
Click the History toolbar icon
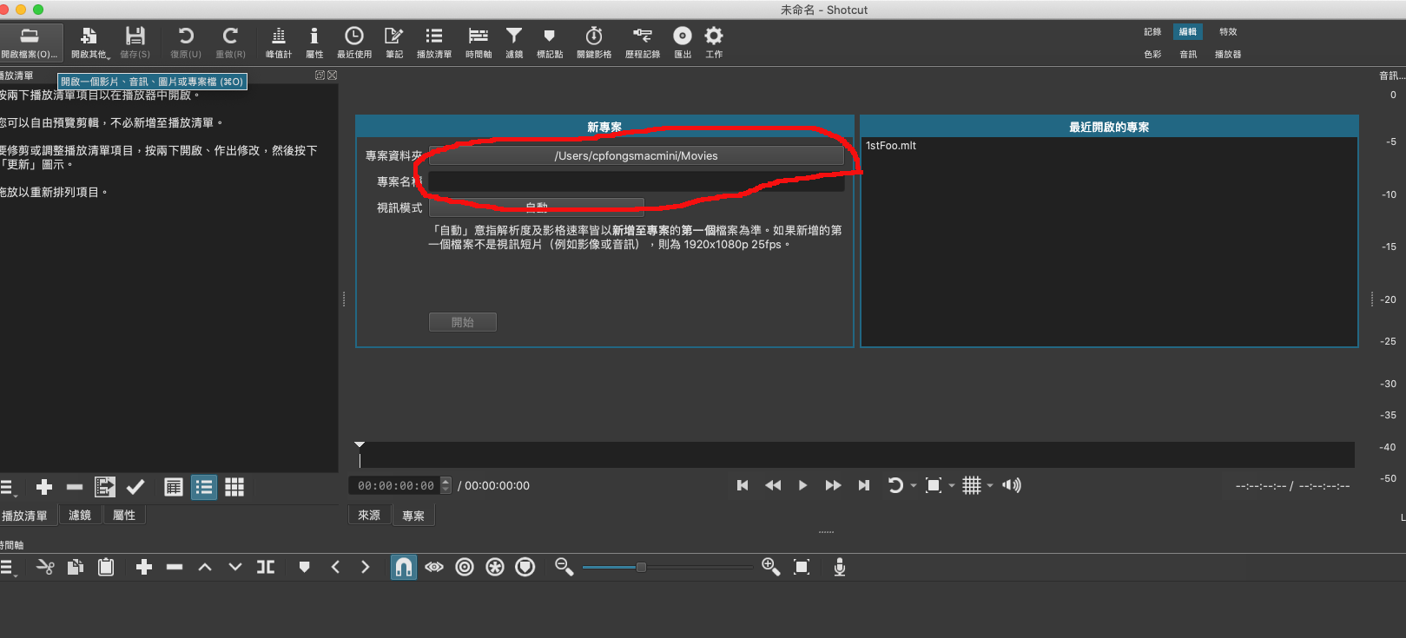(x=642, y=42)
